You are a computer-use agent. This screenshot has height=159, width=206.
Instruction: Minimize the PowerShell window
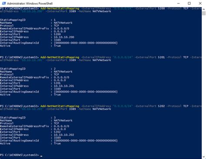179,3
